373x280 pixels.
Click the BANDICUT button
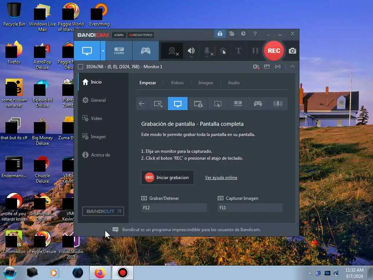(x=103, y=211)
